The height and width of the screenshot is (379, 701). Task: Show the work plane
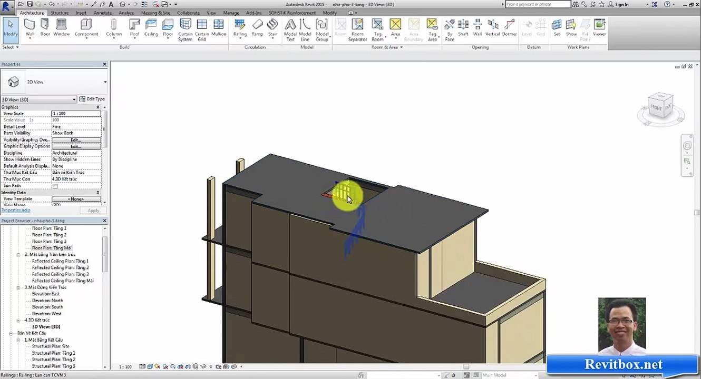[571, 28]
